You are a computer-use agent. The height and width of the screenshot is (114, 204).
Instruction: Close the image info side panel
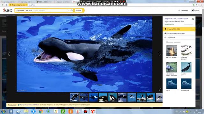click(x=193, y=19)
